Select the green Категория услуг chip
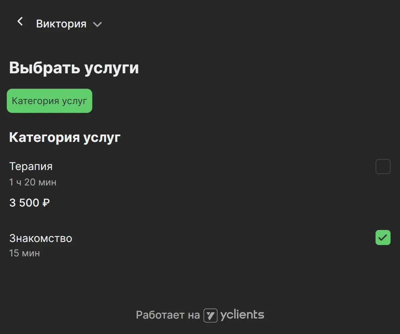 [50, 101]
